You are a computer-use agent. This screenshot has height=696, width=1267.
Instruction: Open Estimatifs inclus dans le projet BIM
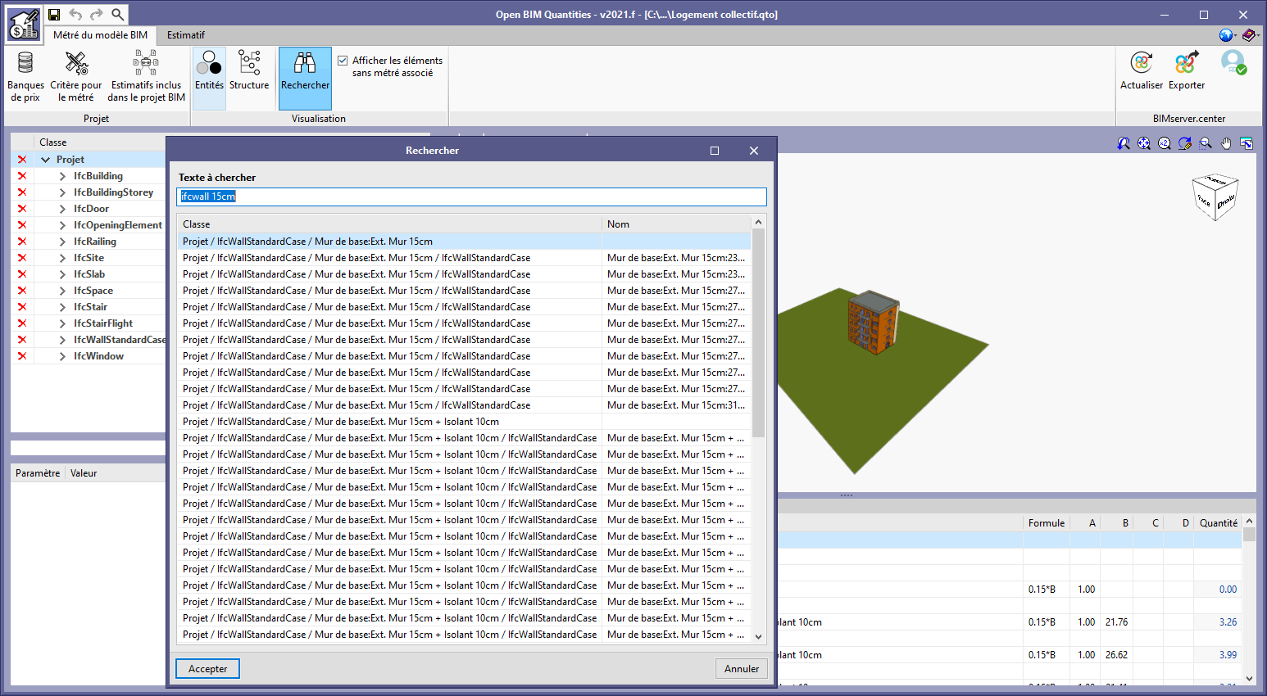click(x=147, y=77)
